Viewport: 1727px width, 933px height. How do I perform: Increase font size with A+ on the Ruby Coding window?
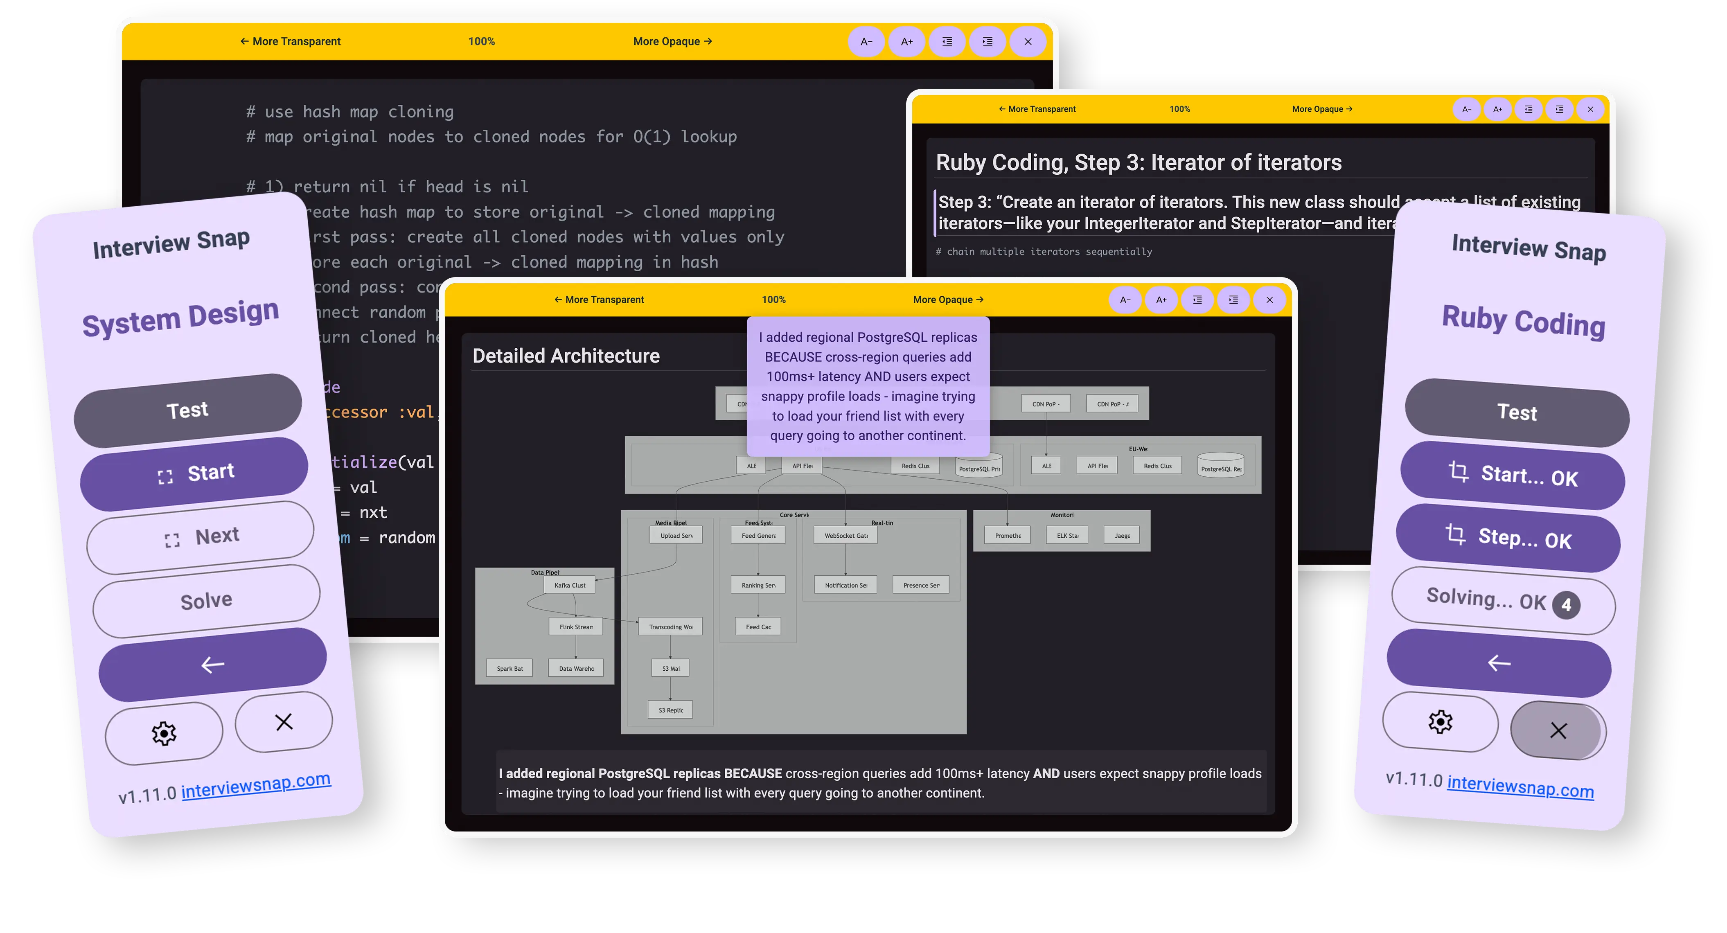(x=1497, y=108)
